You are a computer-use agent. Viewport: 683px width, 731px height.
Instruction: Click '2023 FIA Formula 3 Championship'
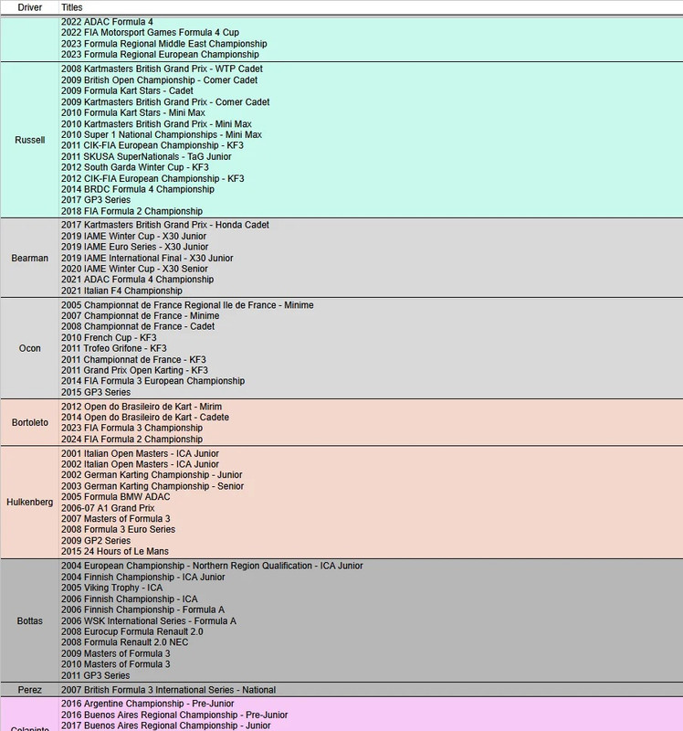(131, 429)
